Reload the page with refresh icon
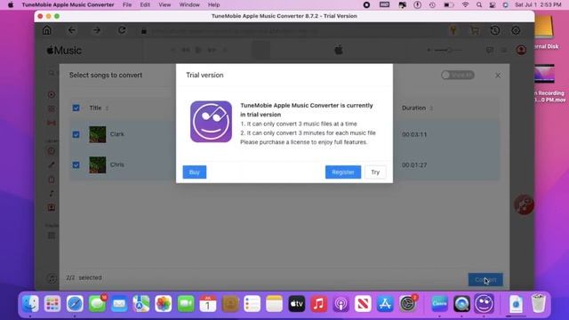The image size is (569, 320). coord(122,30)
